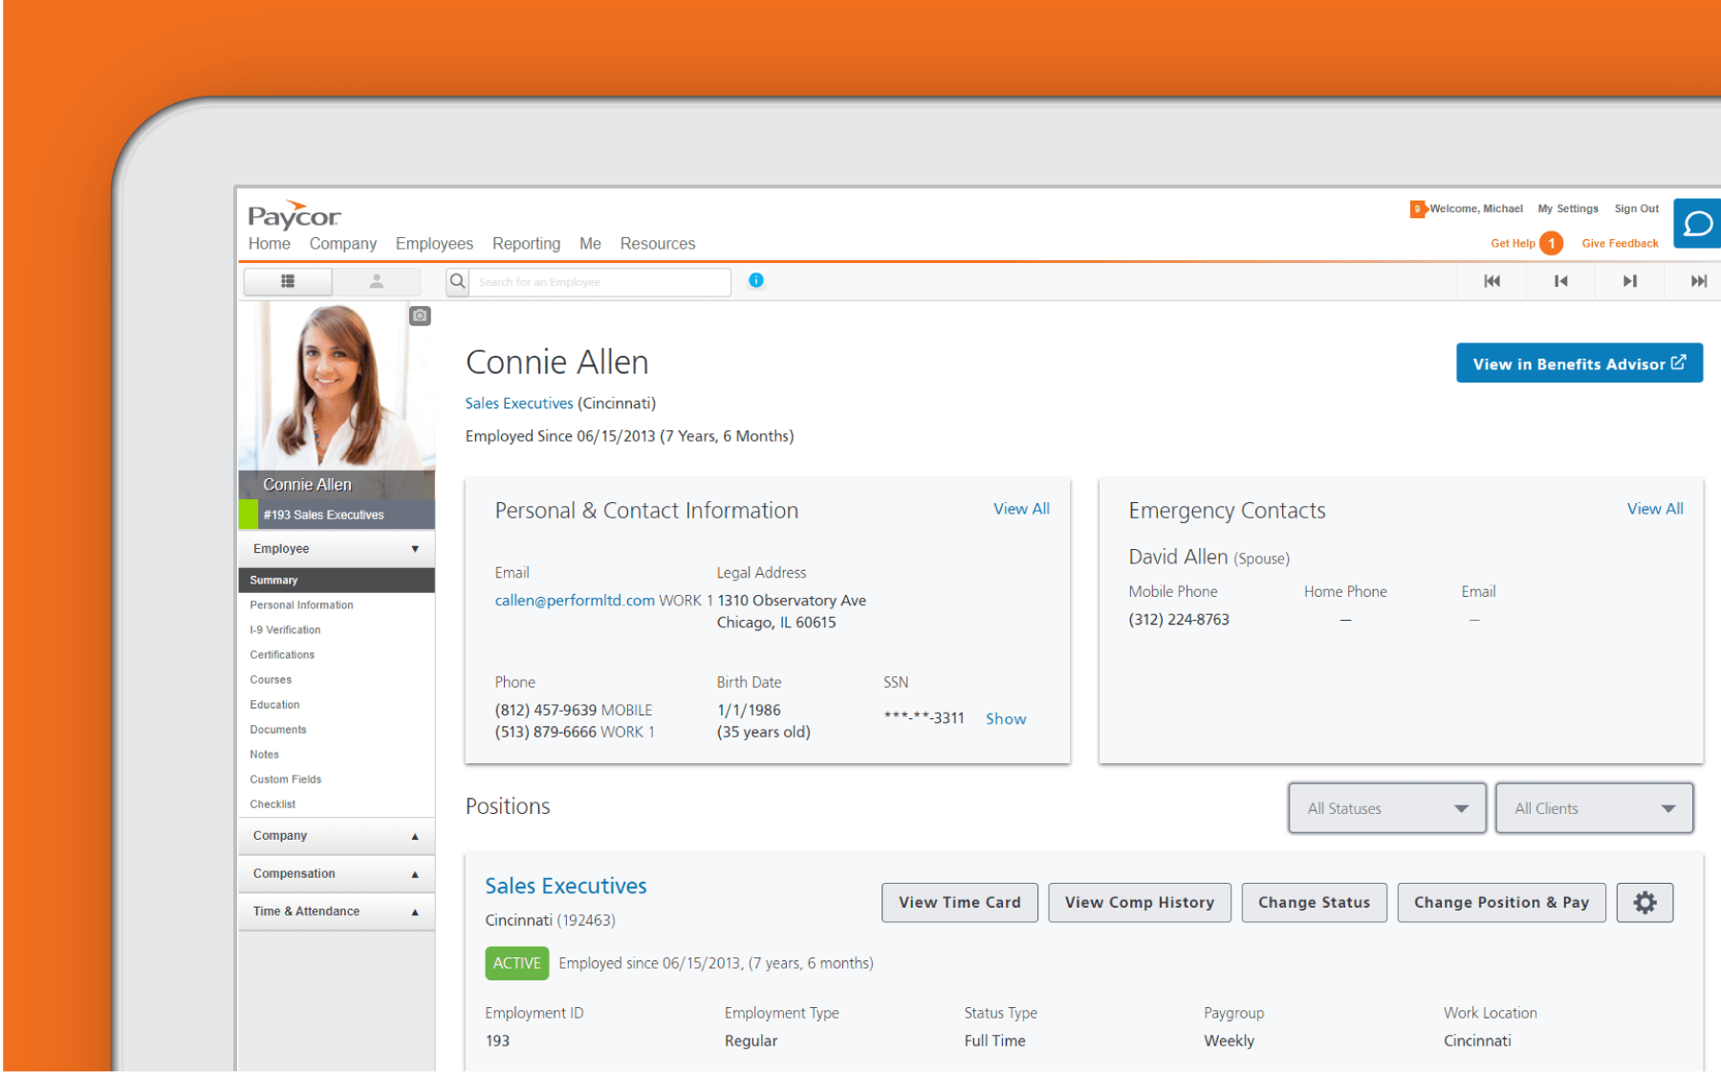Click the blue info icon by search

(756, 280)
